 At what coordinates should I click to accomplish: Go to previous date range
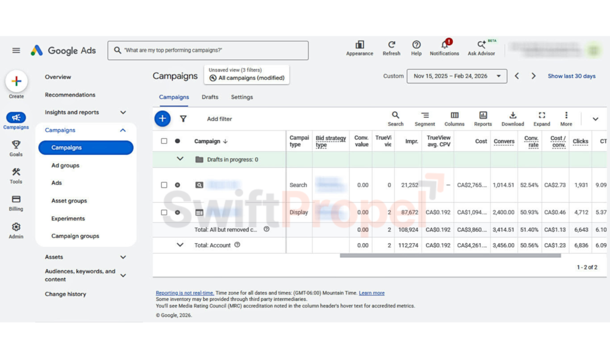(516, 76)
